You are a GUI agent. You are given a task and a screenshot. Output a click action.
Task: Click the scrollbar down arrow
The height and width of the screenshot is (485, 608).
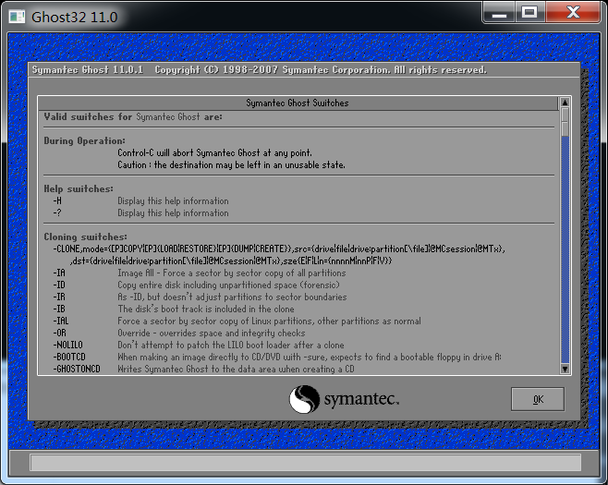tap(565, 368)
